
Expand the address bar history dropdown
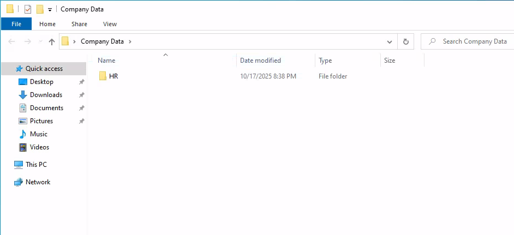point(390,41)
